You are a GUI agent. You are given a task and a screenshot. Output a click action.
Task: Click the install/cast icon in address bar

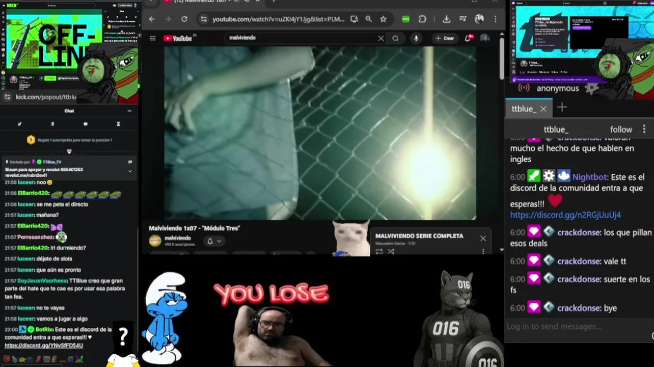coord(354,19)
